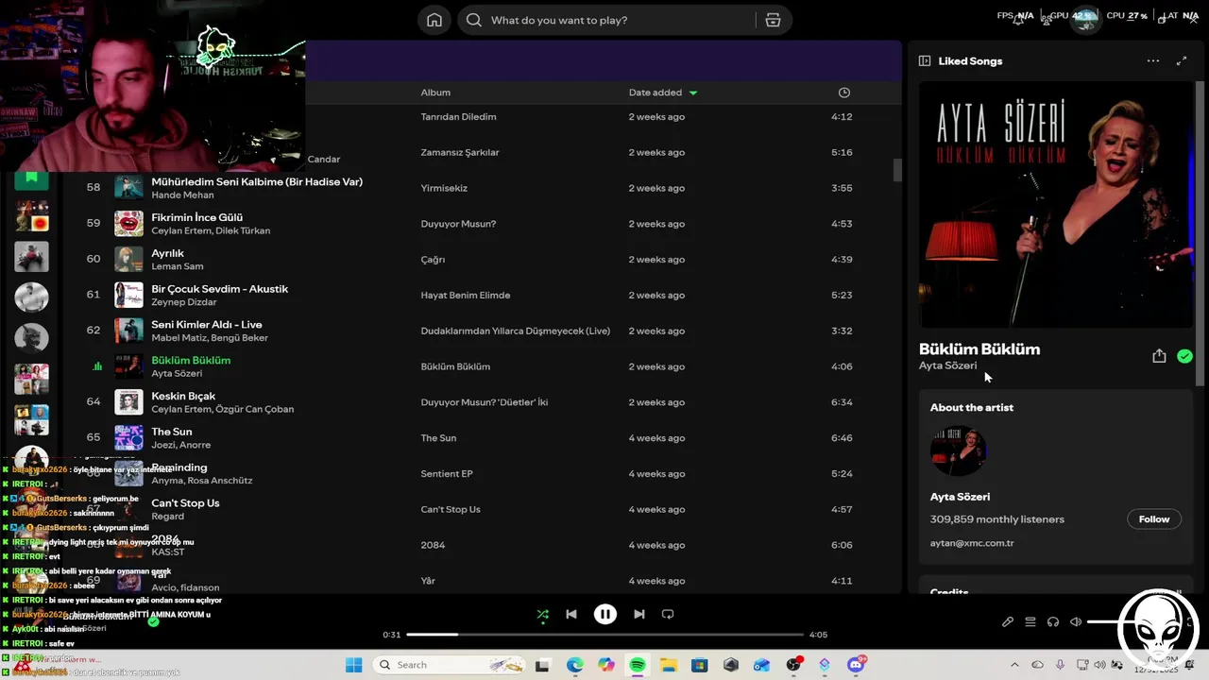Select Can't Stop Us track title
Viewport: 1209px width, 680px height.
tap(185, 503)
